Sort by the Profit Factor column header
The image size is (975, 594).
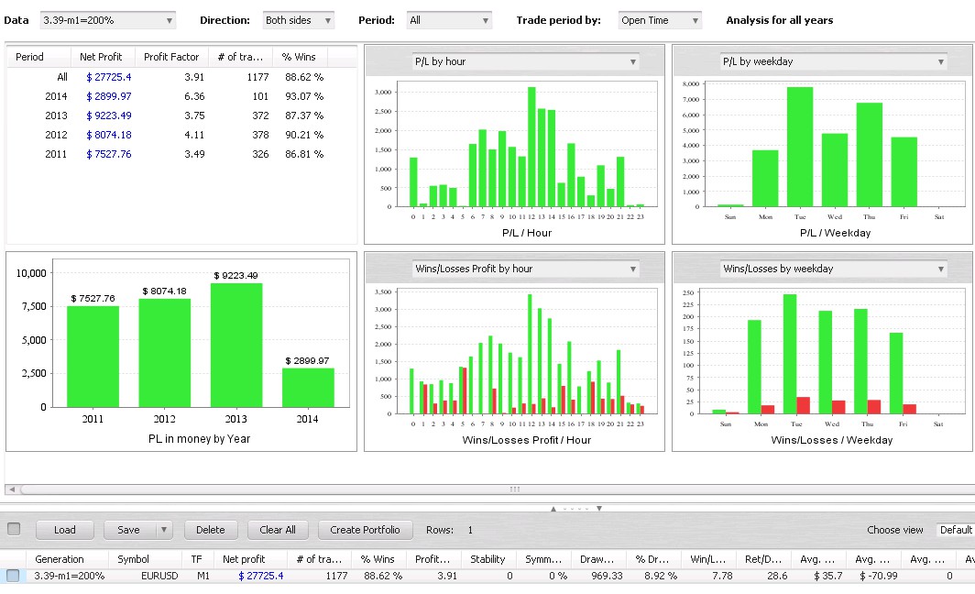pyautogui.click(x=171, y=57)
